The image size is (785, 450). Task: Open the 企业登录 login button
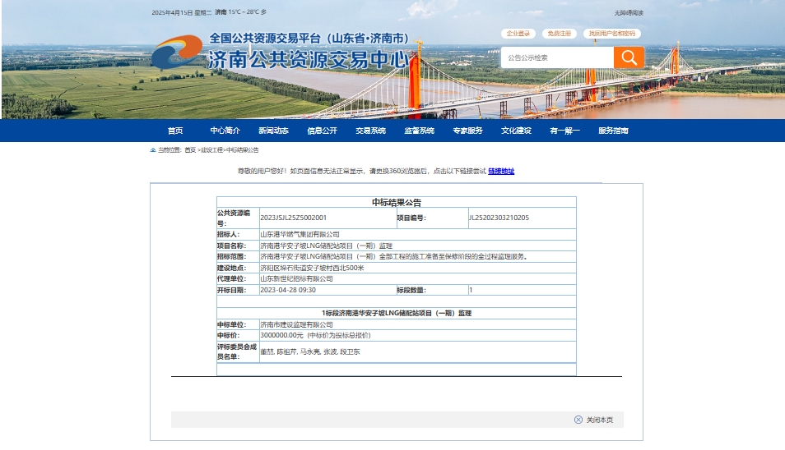(518, 34)
